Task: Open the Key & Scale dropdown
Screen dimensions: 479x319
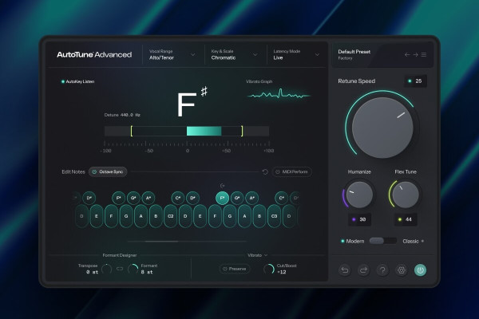Action: [x=234, y=55]
